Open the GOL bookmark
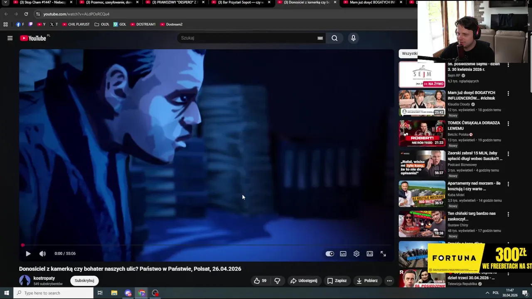The width and height of the screenshot is (532, 299). tap(120, 25)
